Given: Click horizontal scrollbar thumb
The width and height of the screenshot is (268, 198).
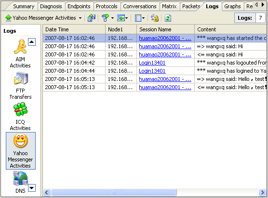Looking at the screenshot, I should [114, 193].
